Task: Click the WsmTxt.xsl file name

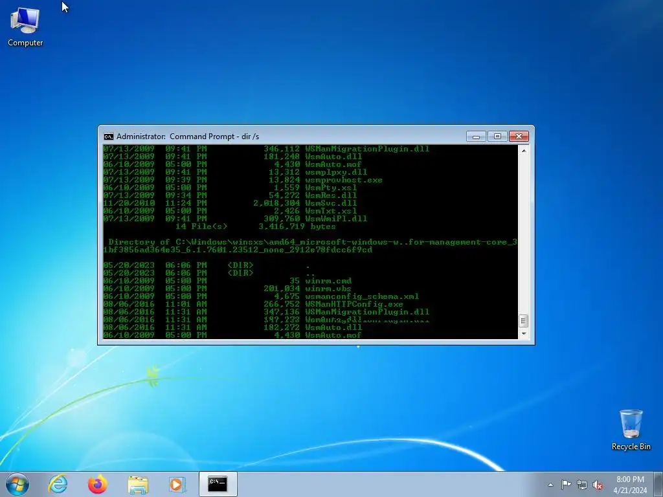Action: tap(331, 211)
